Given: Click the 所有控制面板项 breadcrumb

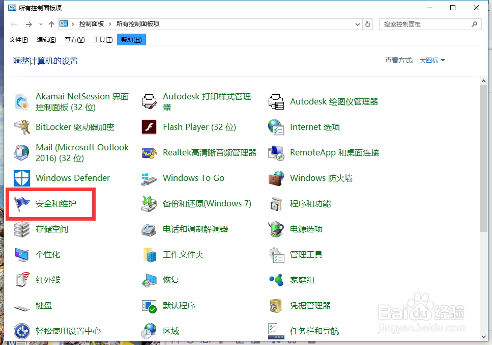Looking at the screenshot, I should tap(138, 24).
